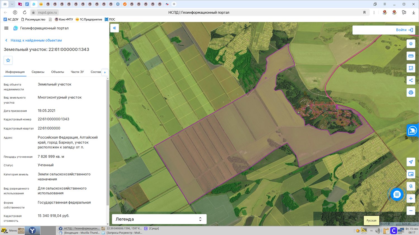
Task: Open a new browser tab
Action: [x=174, y=4]
